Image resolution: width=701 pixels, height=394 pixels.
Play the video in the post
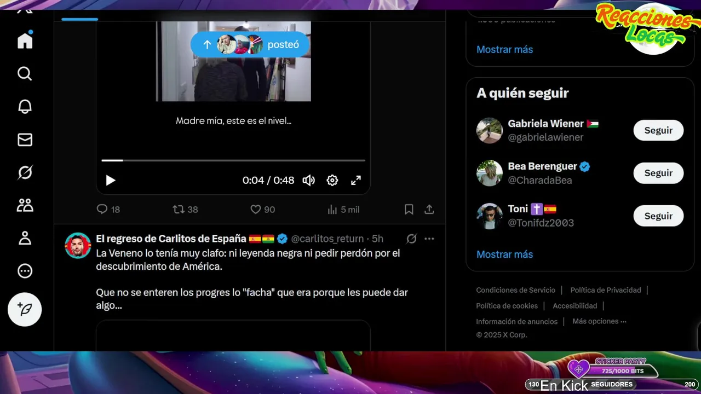point(111,180)
